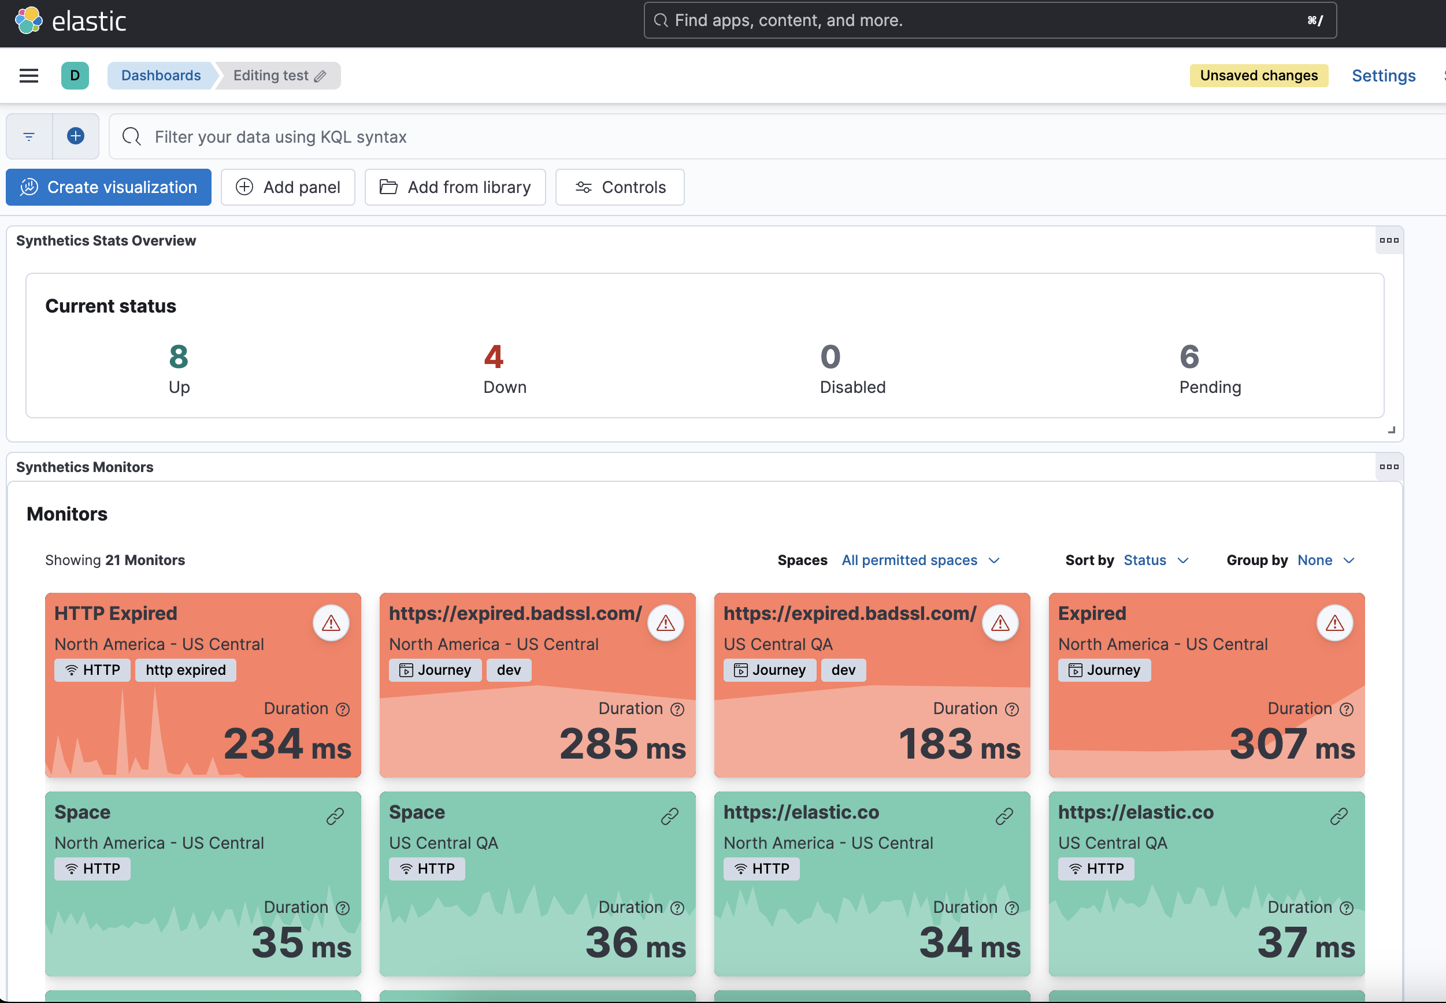This screenshot has width=1446, height=1003.
Task: Click alert icon on North America expired.badssl.com card
Action: pyautogui.click(x=666, y=623)
